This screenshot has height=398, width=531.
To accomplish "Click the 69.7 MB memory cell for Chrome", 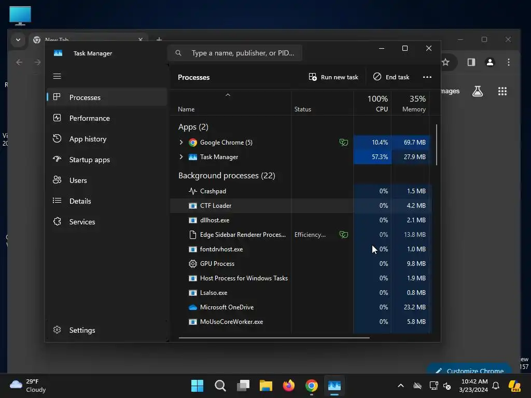I will tap(411, 143).
